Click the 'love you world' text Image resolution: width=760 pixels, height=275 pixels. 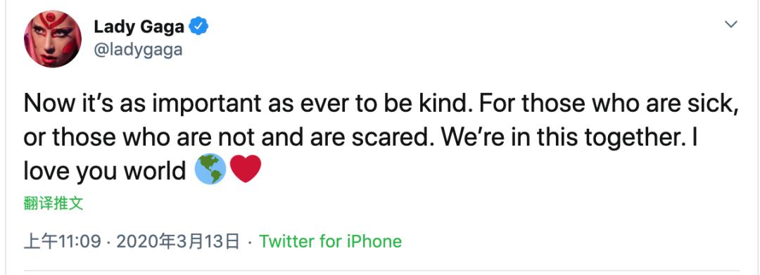(x=105, y=170)
